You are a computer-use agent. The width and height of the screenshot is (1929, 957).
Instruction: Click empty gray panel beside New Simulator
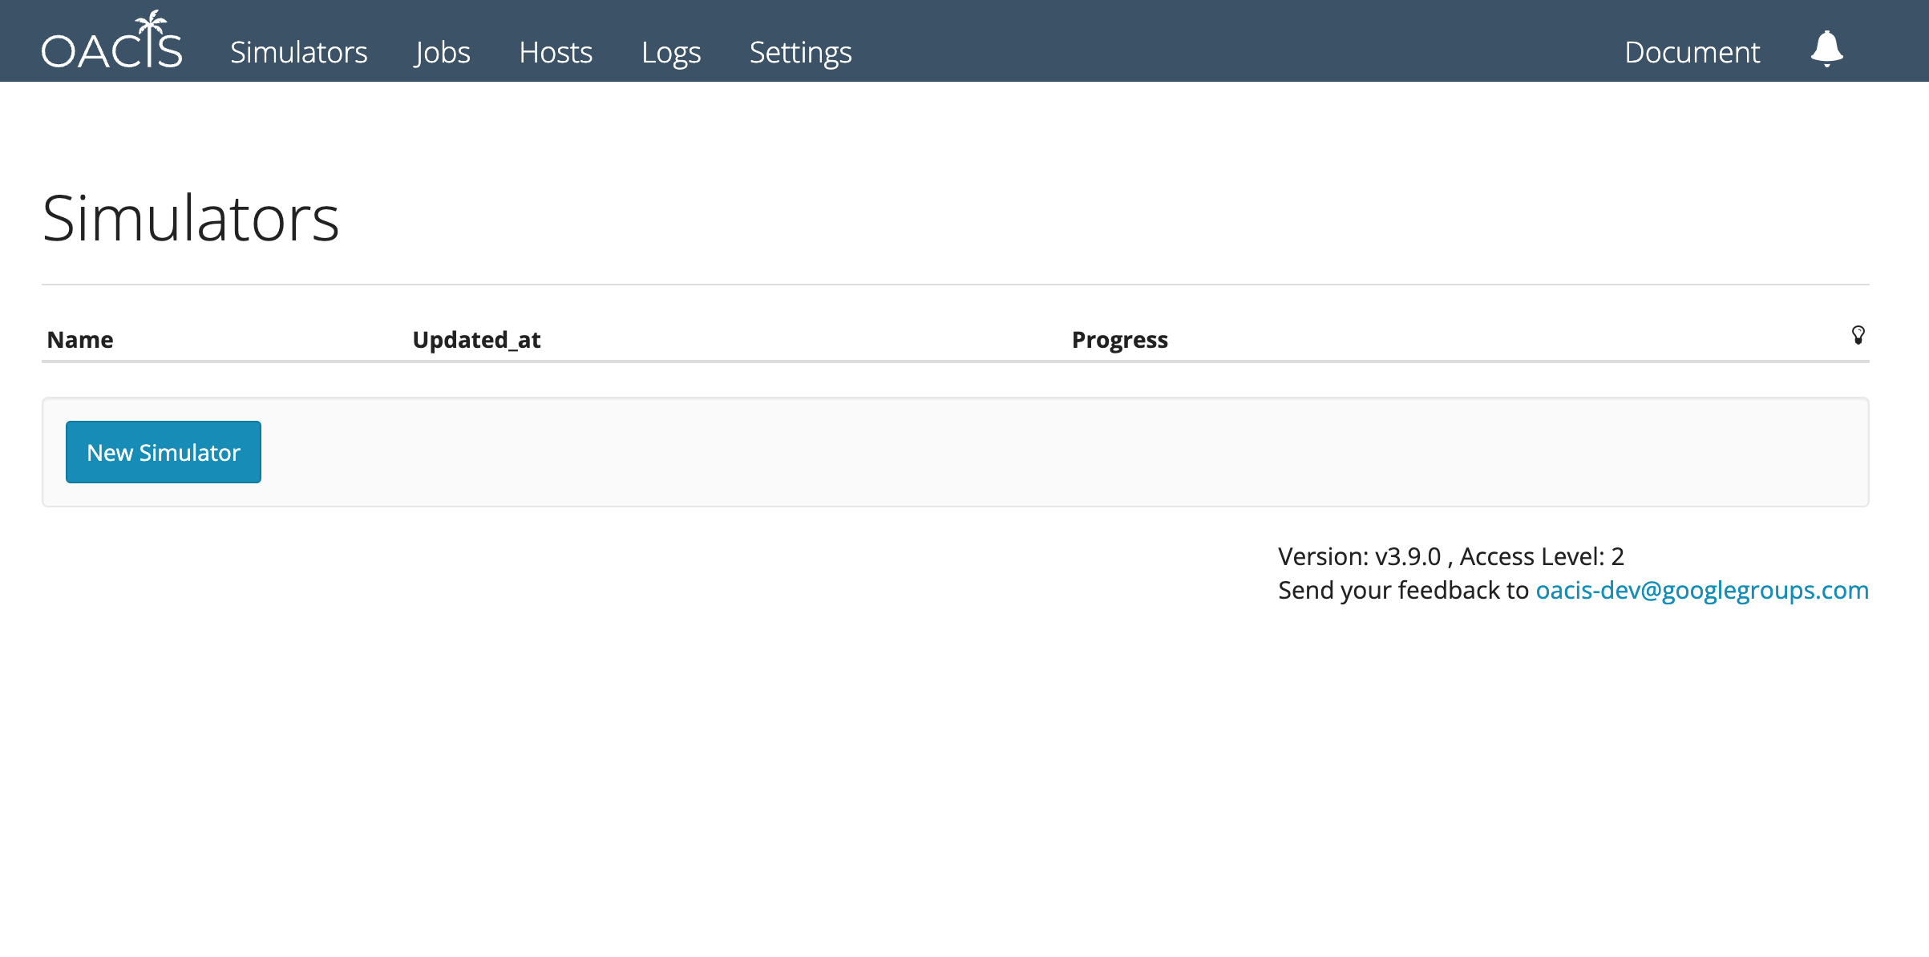coord(1042,452)
